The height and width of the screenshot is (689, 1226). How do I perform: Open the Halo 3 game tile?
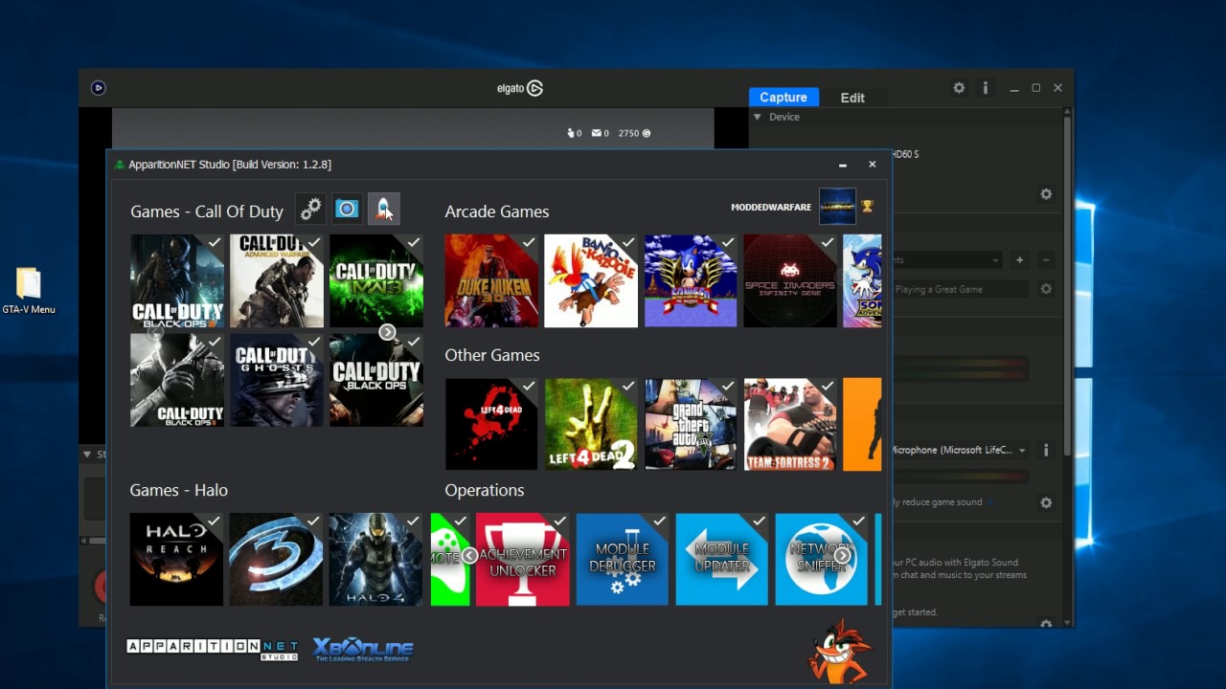(x=276, y=559)
